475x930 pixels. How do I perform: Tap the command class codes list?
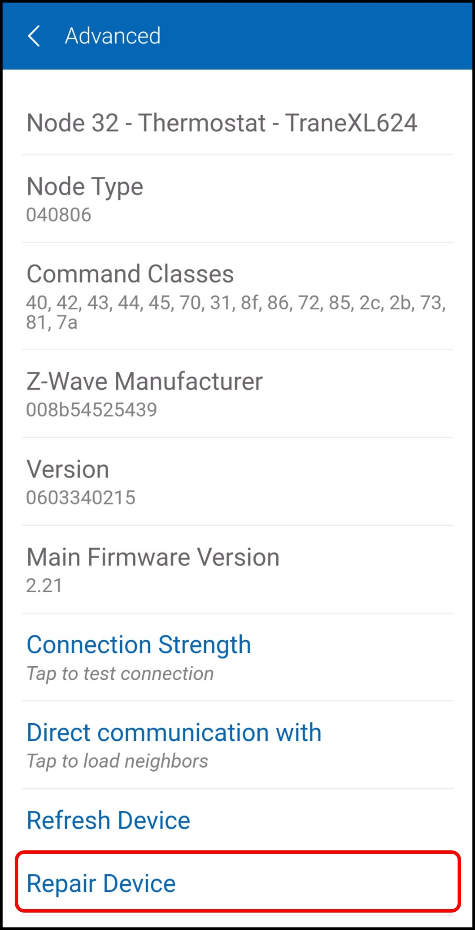pos(236,312)
